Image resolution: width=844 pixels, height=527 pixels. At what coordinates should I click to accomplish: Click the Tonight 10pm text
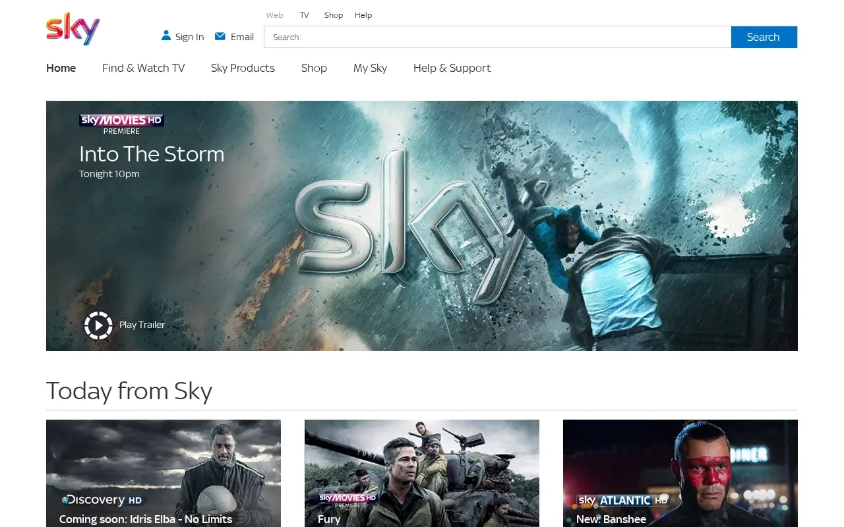109,174
